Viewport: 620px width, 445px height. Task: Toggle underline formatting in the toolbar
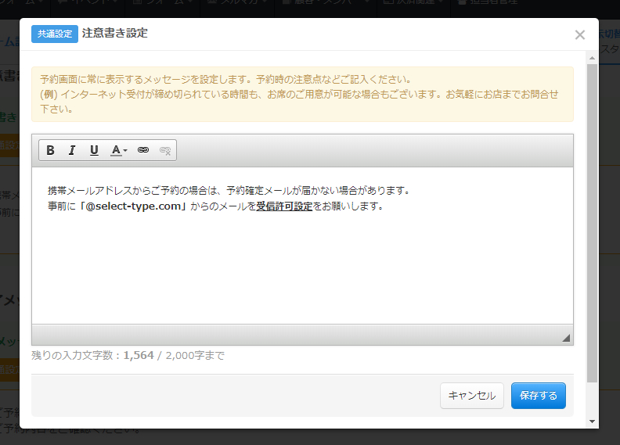coord(94,150)
